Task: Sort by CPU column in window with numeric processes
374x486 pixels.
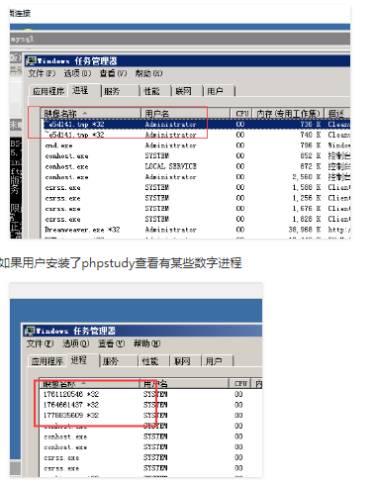Action: tap(240, 384)
